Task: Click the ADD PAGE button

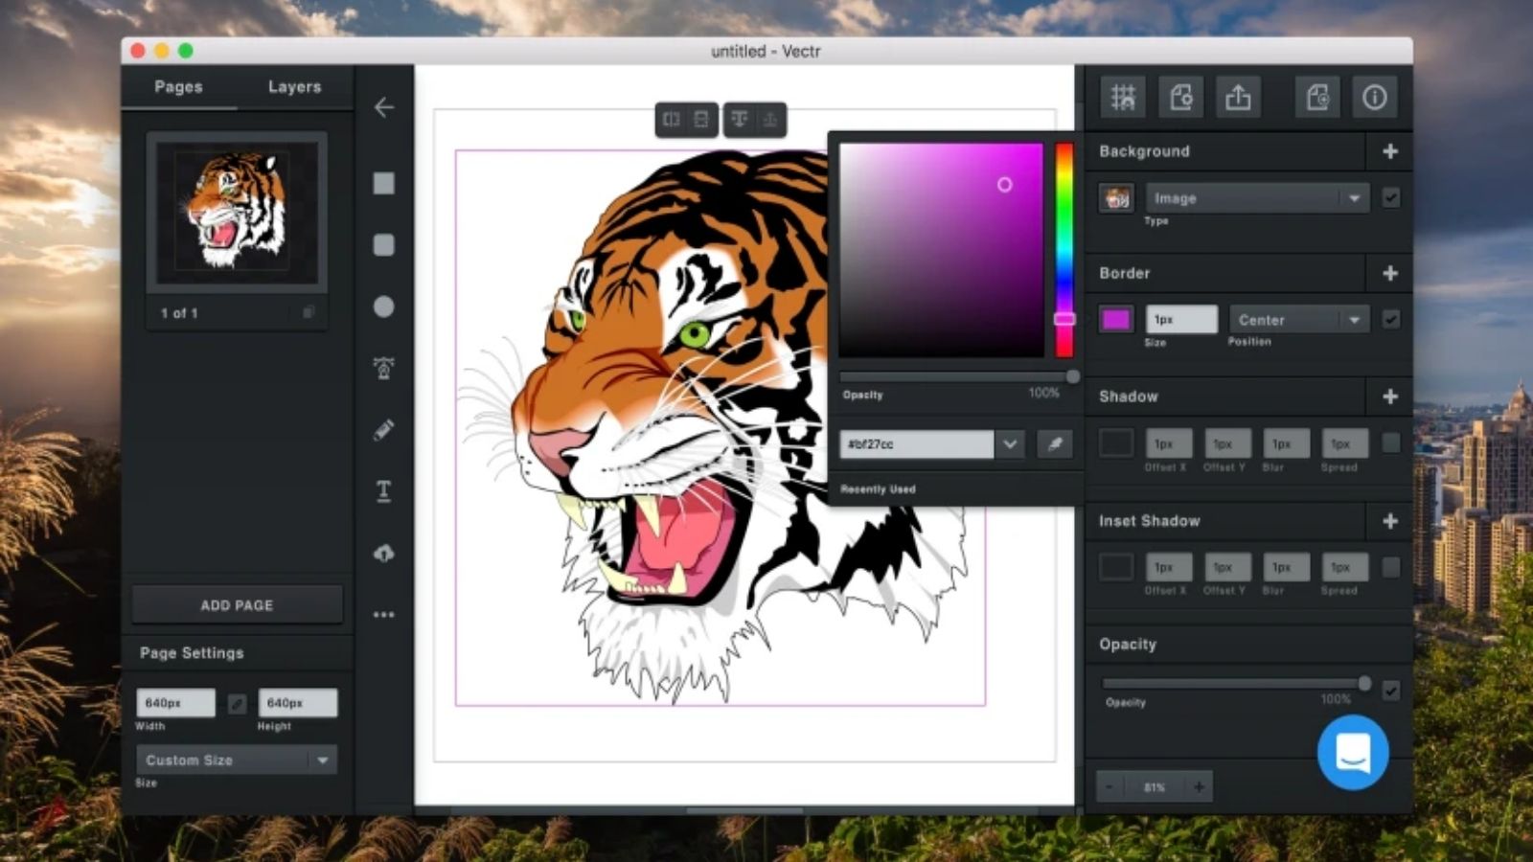Action: 237,605
